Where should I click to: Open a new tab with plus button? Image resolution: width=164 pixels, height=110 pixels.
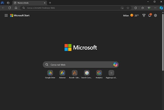(50, 3)
